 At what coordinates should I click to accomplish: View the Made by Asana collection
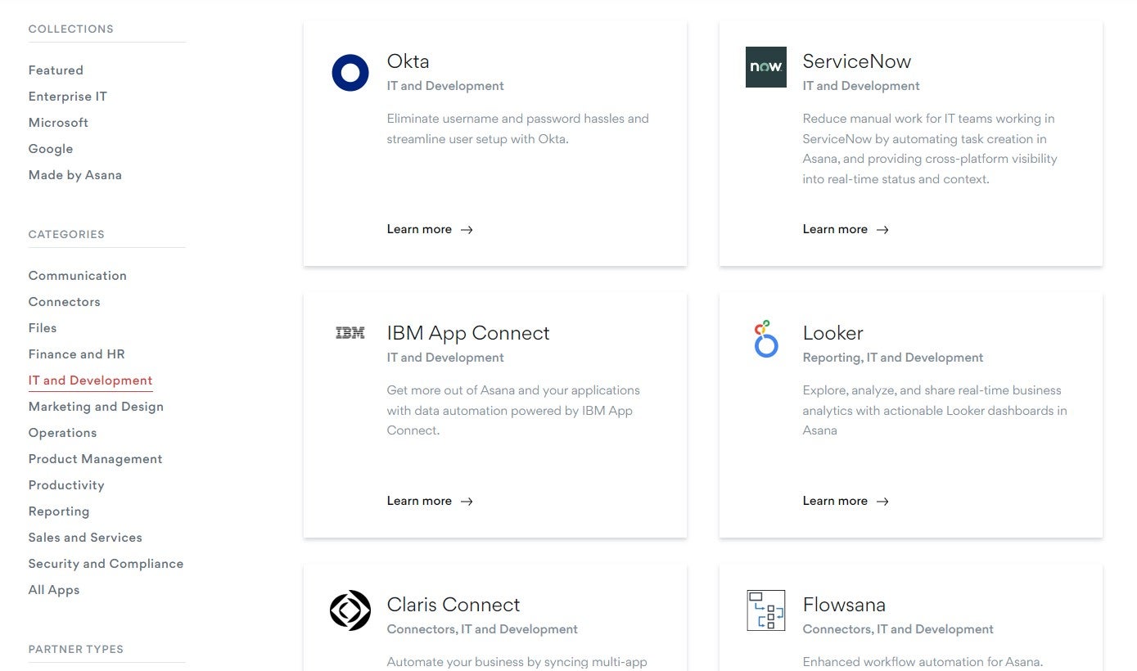pos(74,174)
